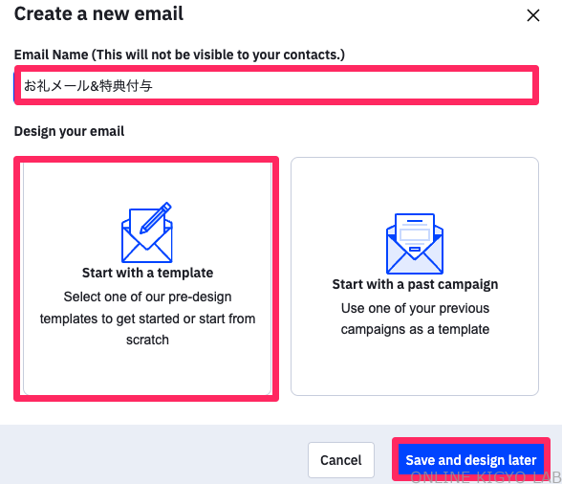The width and height of the screenshot is (562, 484).
Task: Click the letter page in campaign icon
Action: 415,233
